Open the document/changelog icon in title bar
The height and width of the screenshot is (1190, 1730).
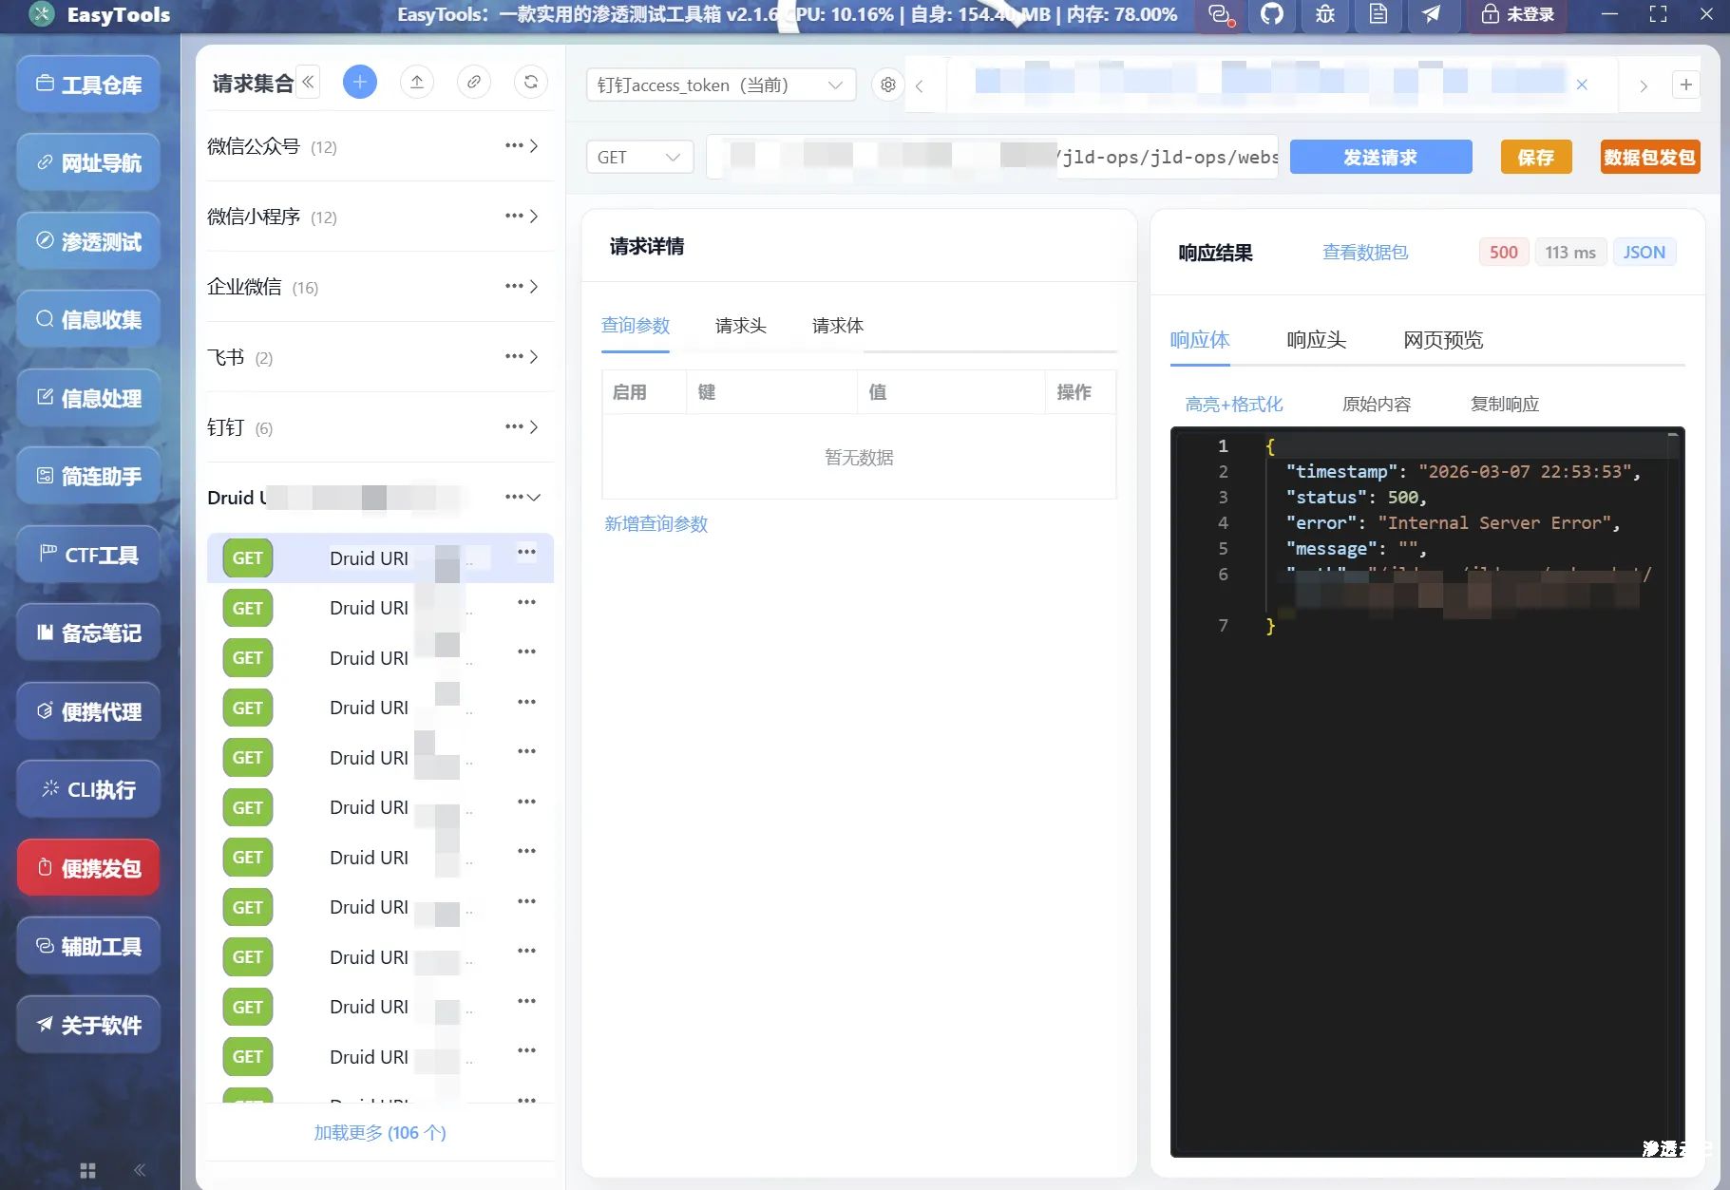[1378, 15]
